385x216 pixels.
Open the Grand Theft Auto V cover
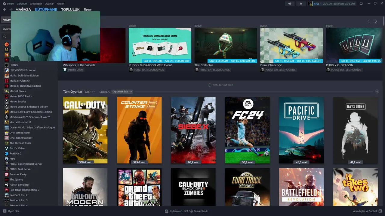pyautogui.click(x=139, y=187)
